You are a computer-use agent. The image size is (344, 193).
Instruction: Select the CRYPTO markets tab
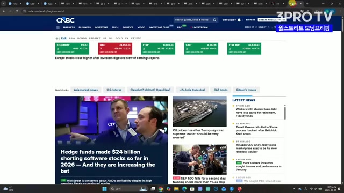tap(136, 38)
